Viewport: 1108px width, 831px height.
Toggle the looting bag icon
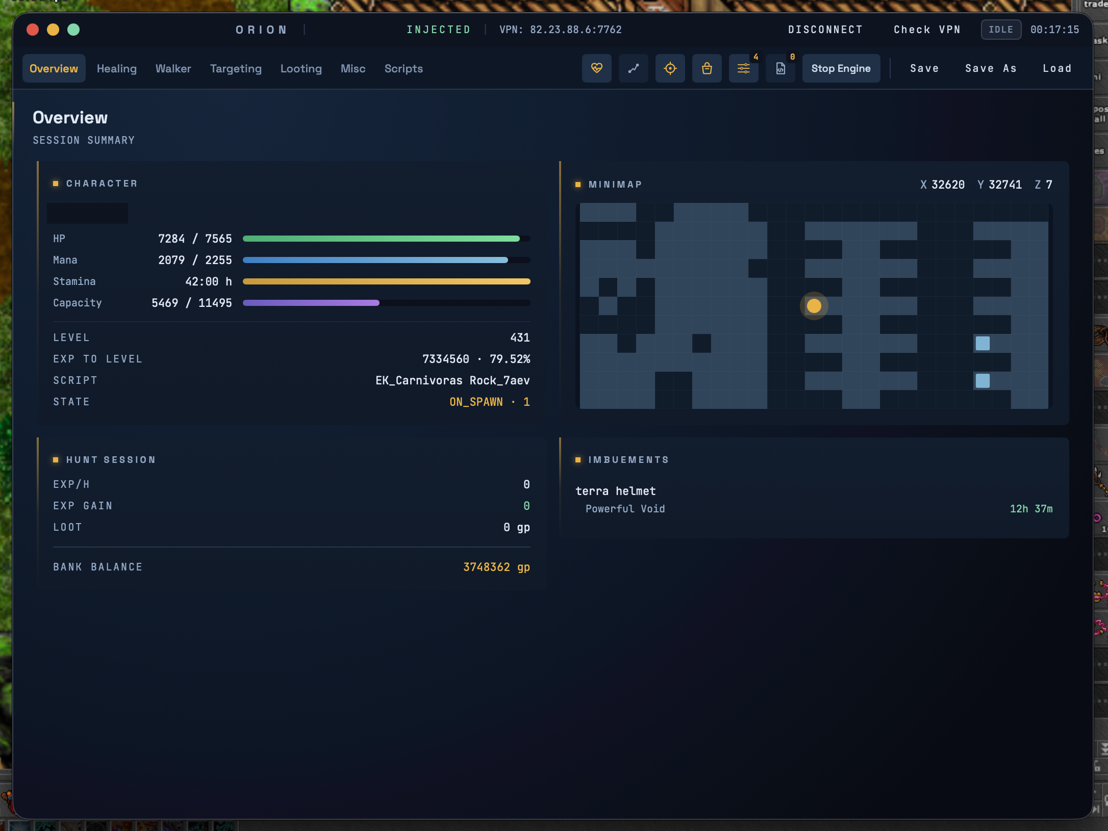(x=707, y=68)
